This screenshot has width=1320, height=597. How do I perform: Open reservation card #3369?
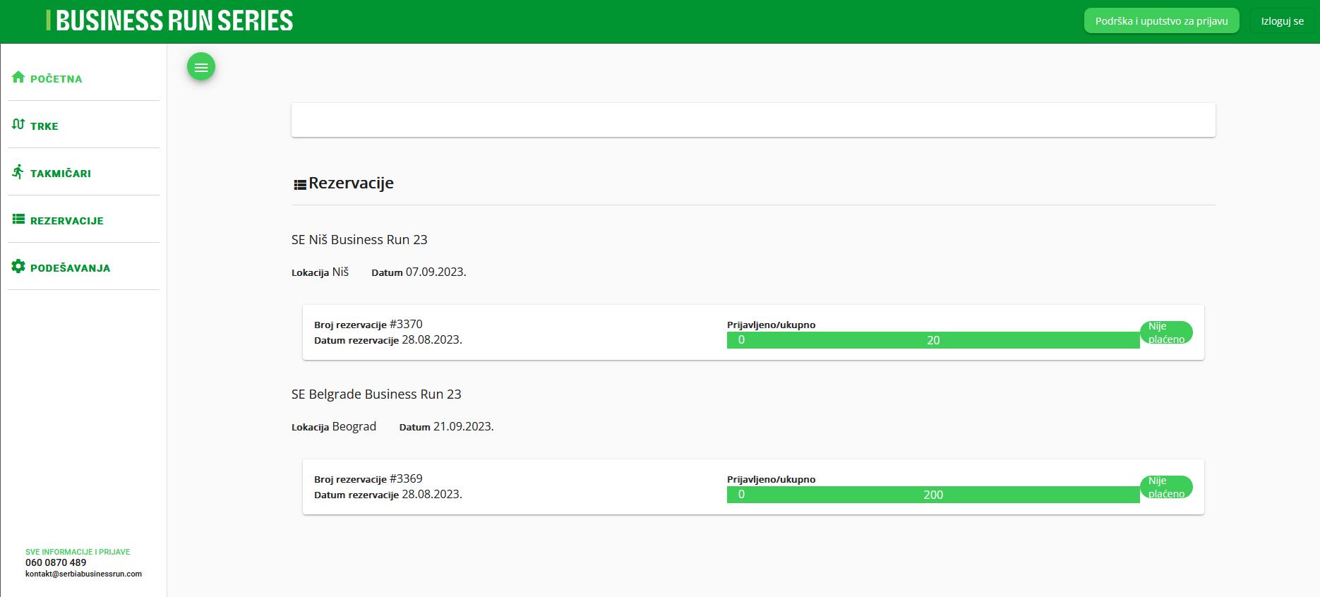pos(753,487)
